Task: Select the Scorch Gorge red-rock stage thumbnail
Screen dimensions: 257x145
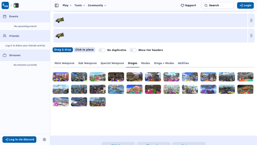Action: (x=61, y=77)
